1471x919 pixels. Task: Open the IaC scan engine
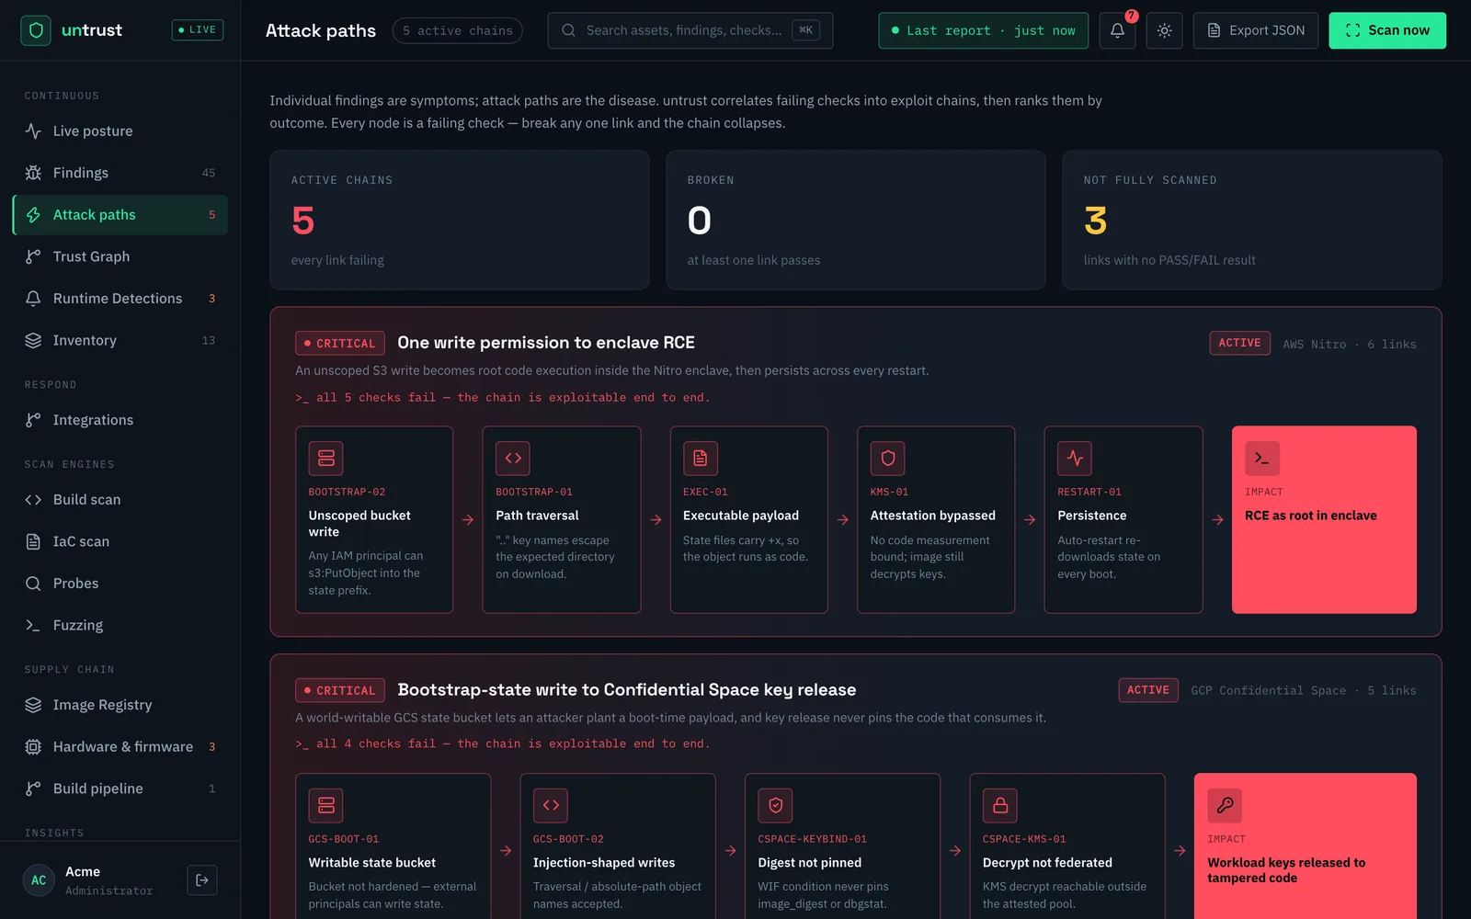point(120,541)
